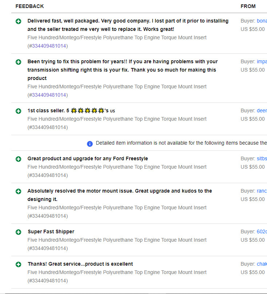
Task: Click the five stars emoji in '1st class seller' feedback
Action: pos(88,110)
